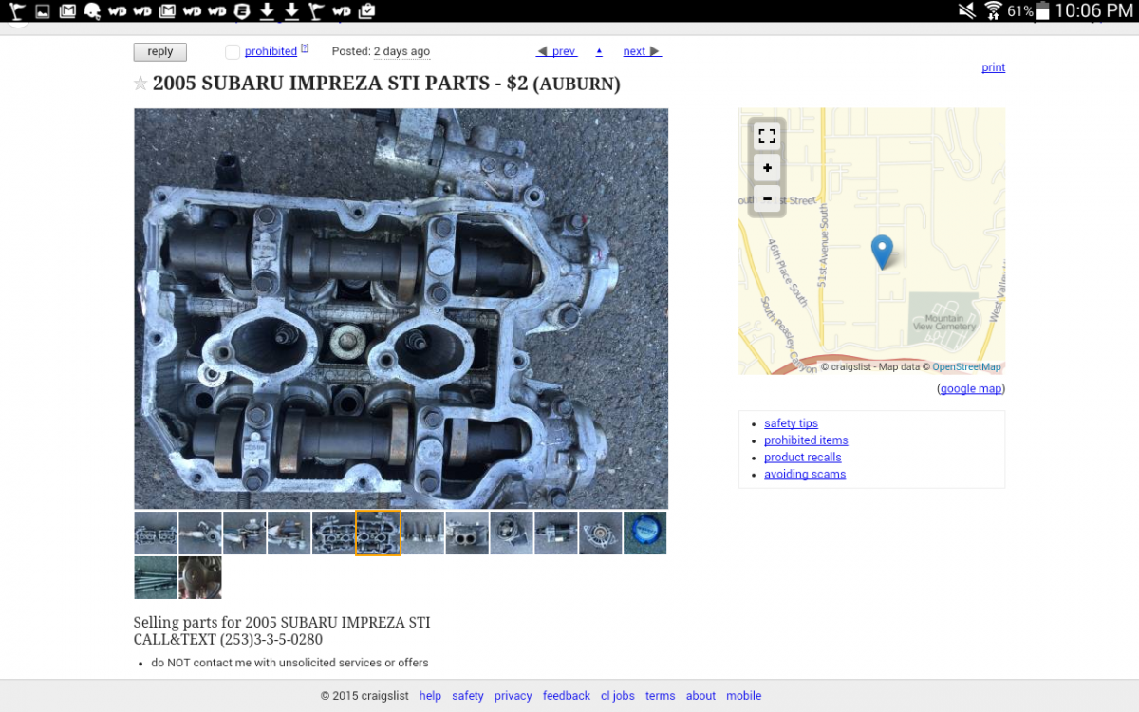Select the teal metal rods thumbnail
Screen dimensions: 1139x712
tap(156, 577)
